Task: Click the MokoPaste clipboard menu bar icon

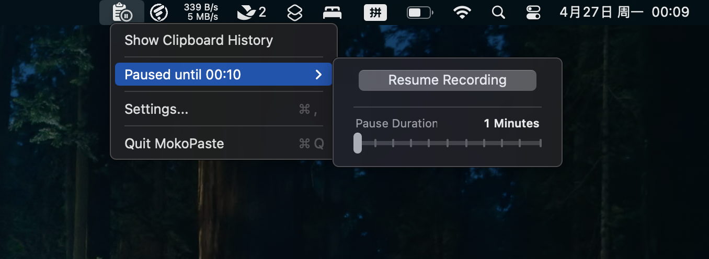Action: click(x=121, y=12)
